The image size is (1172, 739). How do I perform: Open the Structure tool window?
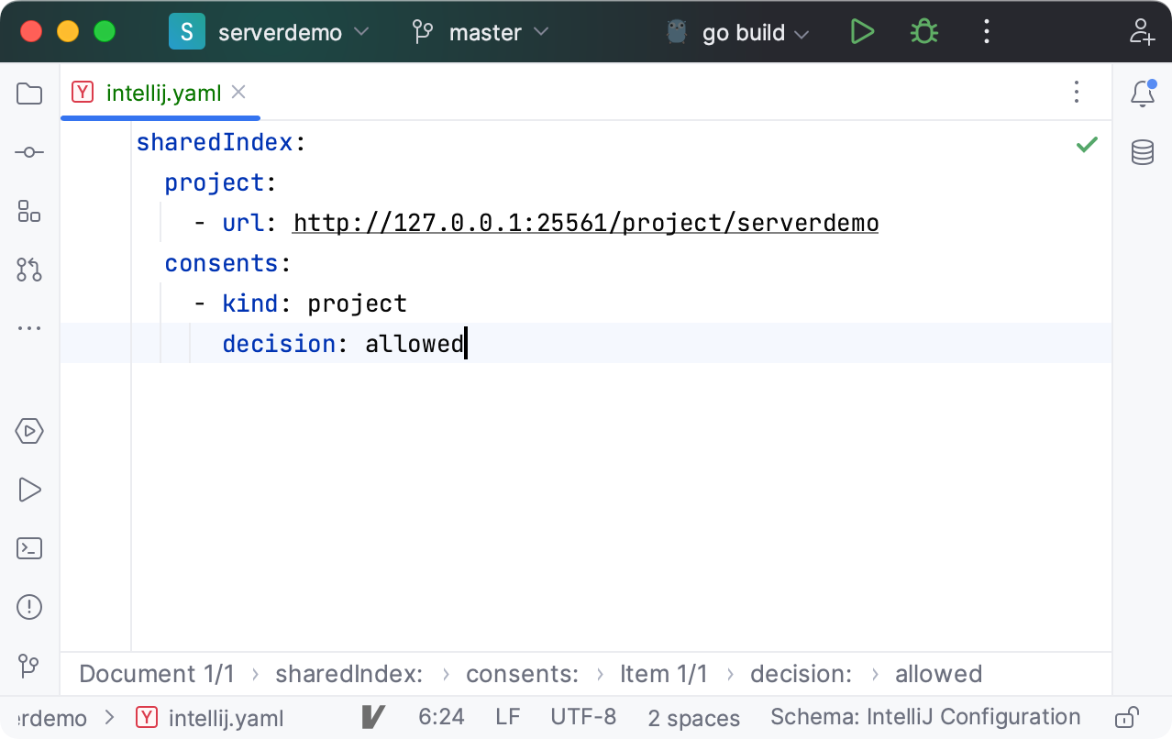click(x=28, y=212)
